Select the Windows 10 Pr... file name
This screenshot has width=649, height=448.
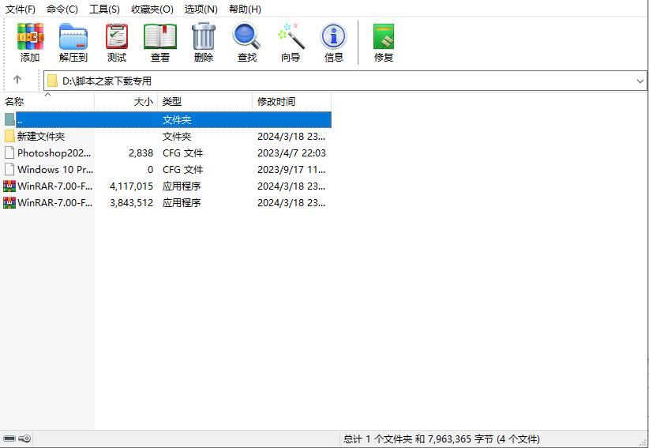[x=55, y=169]
